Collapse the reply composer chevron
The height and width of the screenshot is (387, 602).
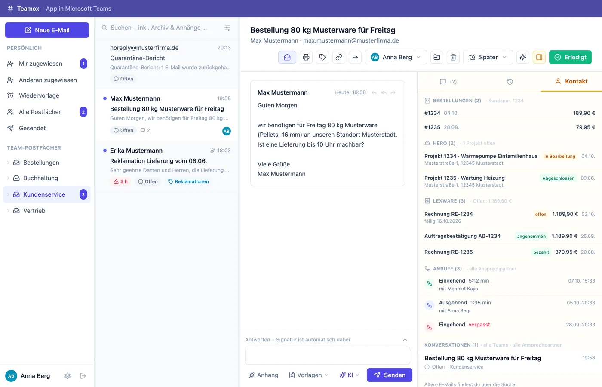click(x=405, y=340)
